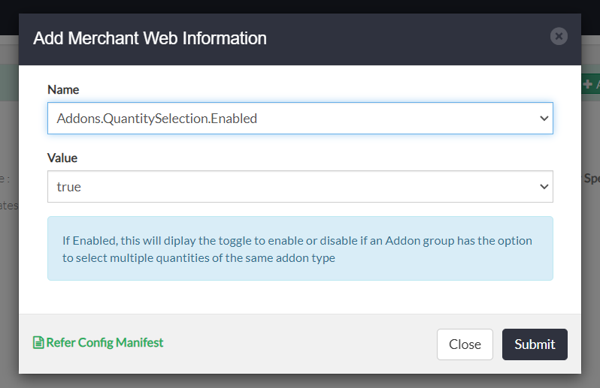
Task: Dismiss the modal with the X icon
Action: [558, 36]
